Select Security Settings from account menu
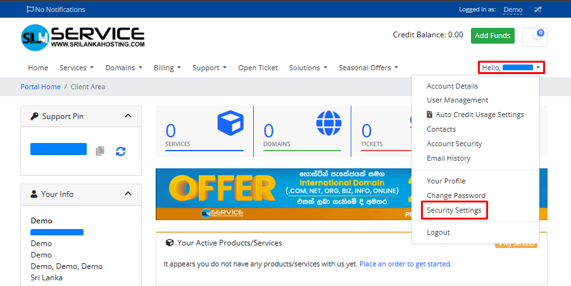The width and height of the screenshot is (571, 286). point(454,210)
